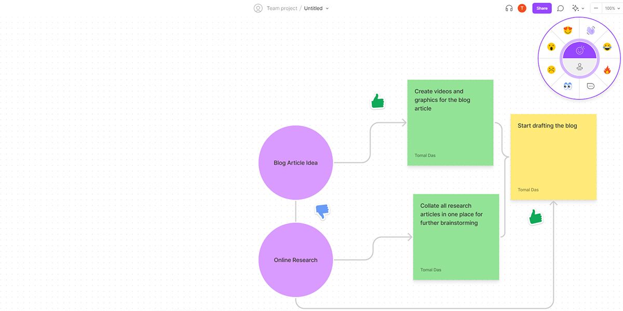Open the Team project breadcrumb
The width and height of the screenshot is (623, 311).
(x=282, y=8)
